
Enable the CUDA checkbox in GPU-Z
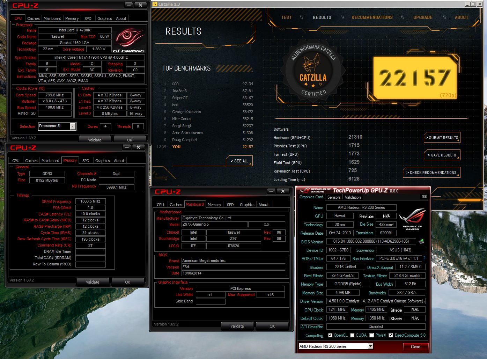pyautogui.click(x=352, y=335)
